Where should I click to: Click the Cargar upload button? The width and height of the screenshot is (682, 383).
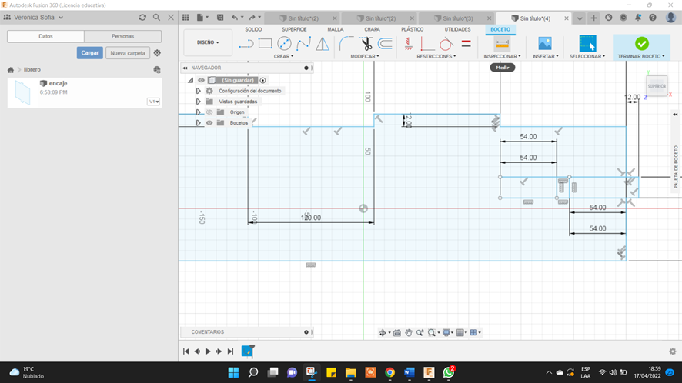(90, 52)
